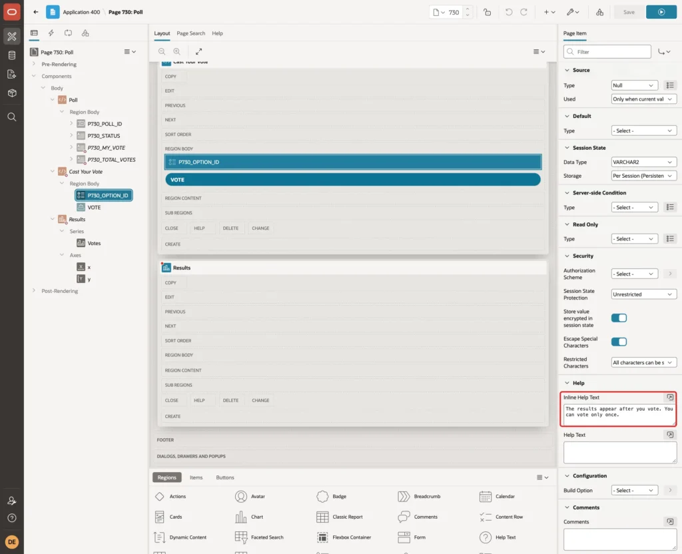Expand the Pre-Rendering tree node
This screenshot has height=554, width=682.
34,64
